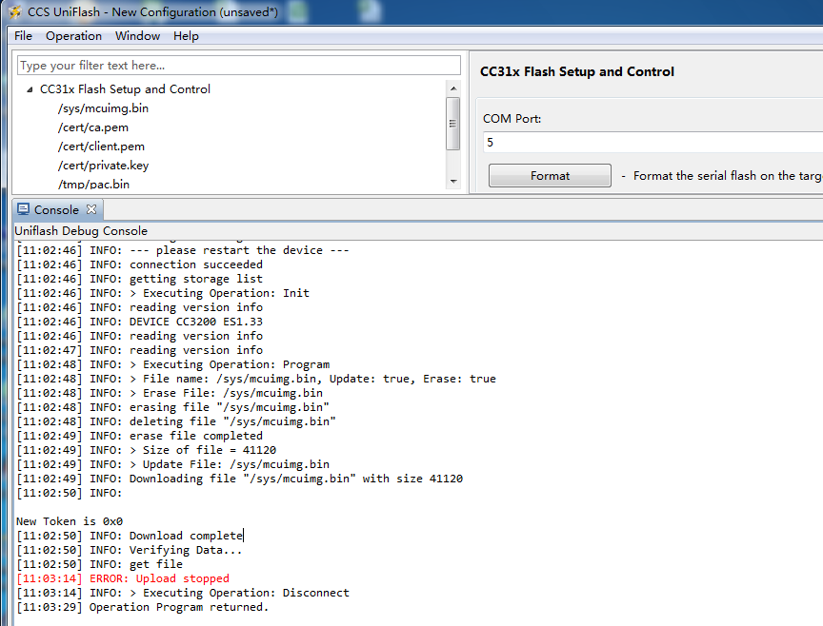This screenshot has height=626, width=823.
Task: Click the 'Operation Program returned.' console line
Action: pos(142,607)
